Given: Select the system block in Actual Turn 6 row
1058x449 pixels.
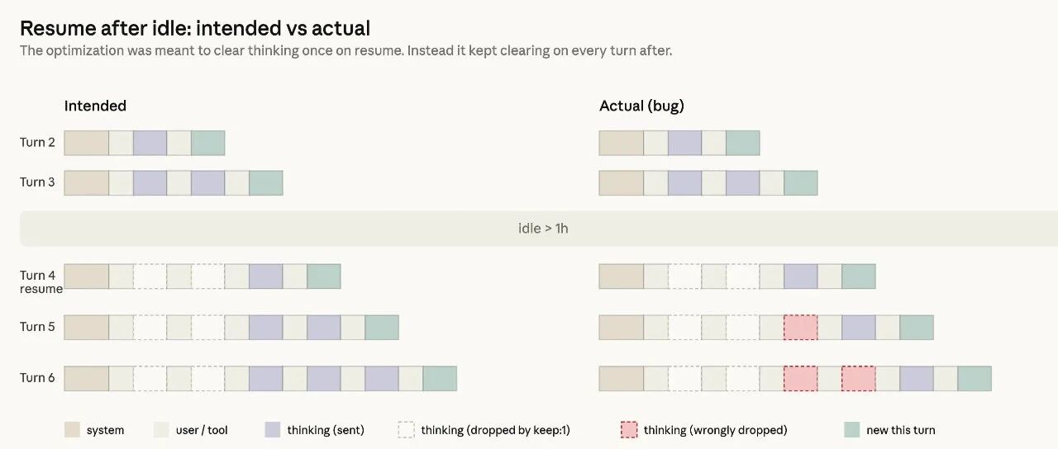Looking at the screenshot, I should point(621,378).
